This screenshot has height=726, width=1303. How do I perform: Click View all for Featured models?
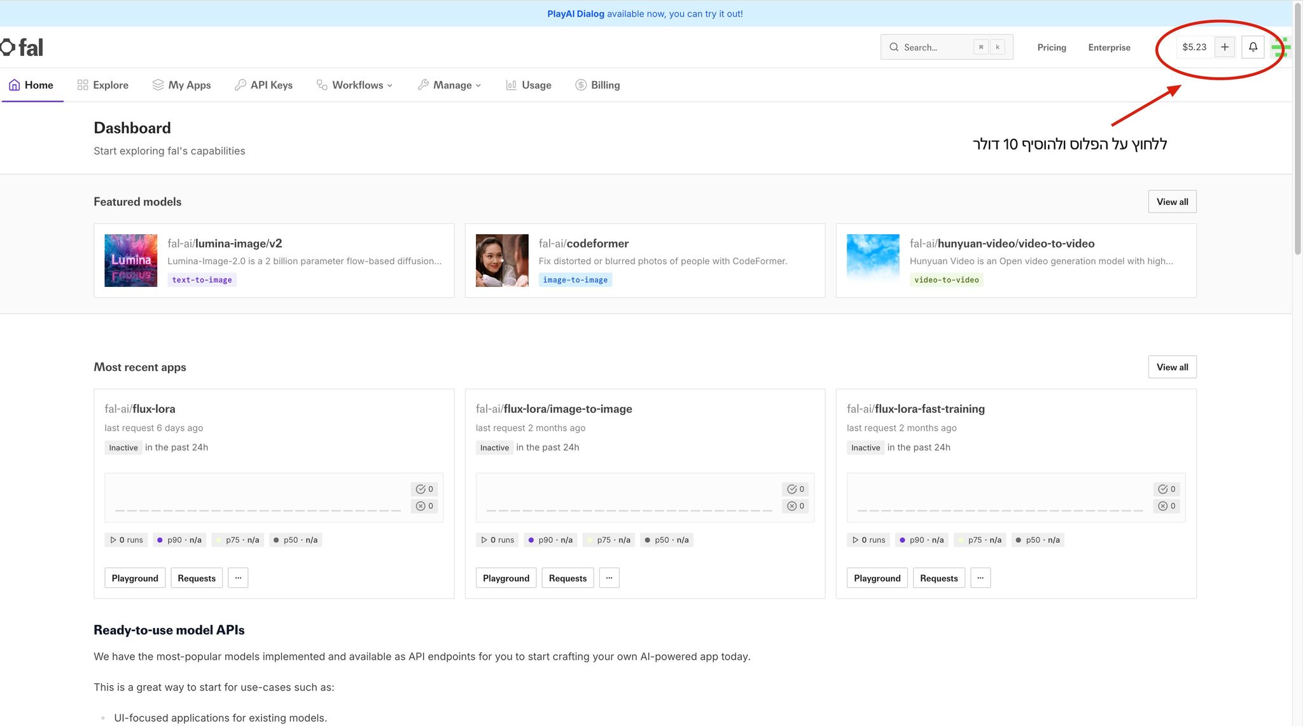coord(1172,202)
